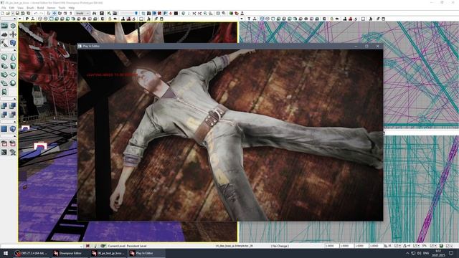Click the Hide Selected actors icon
459x258 pixels.
13,143
